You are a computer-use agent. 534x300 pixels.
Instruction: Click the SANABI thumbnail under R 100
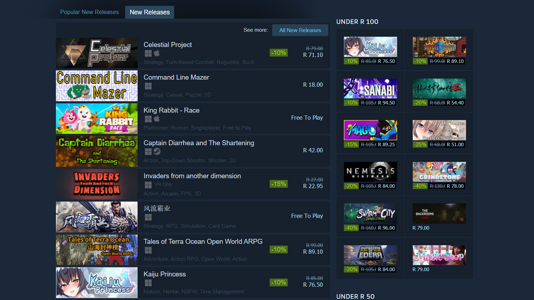pyautogui.click(x=370, y=88)
